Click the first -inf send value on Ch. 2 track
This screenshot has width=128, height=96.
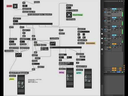[x=113, y=12]
